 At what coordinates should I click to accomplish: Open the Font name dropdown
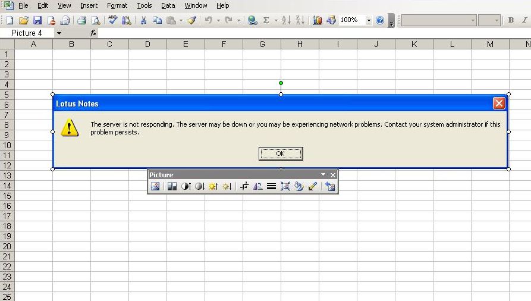click(x=473, y=20)
